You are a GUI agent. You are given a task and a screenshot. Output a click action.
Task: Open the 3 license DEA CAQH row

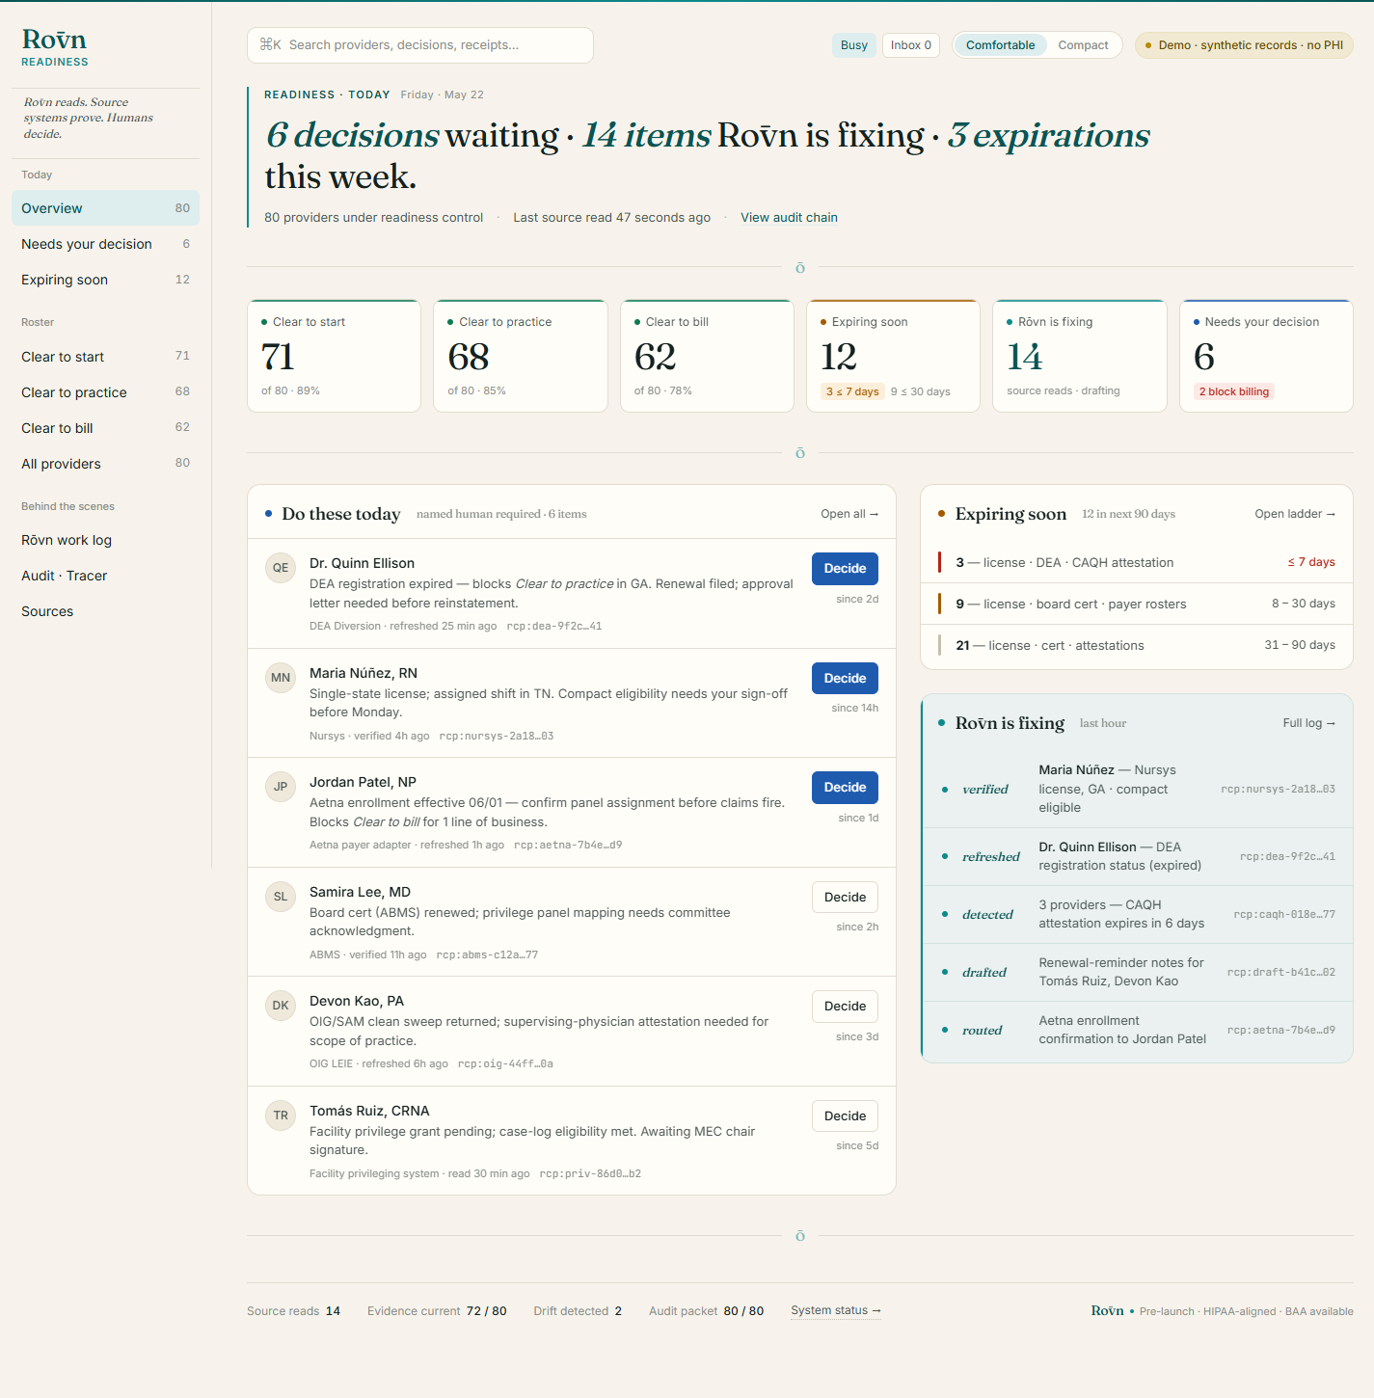[x=1137, y=562]
